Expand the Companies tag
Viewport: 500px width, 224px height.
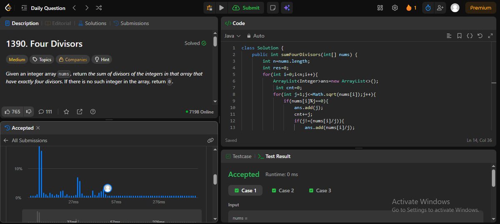pos(72,60)
